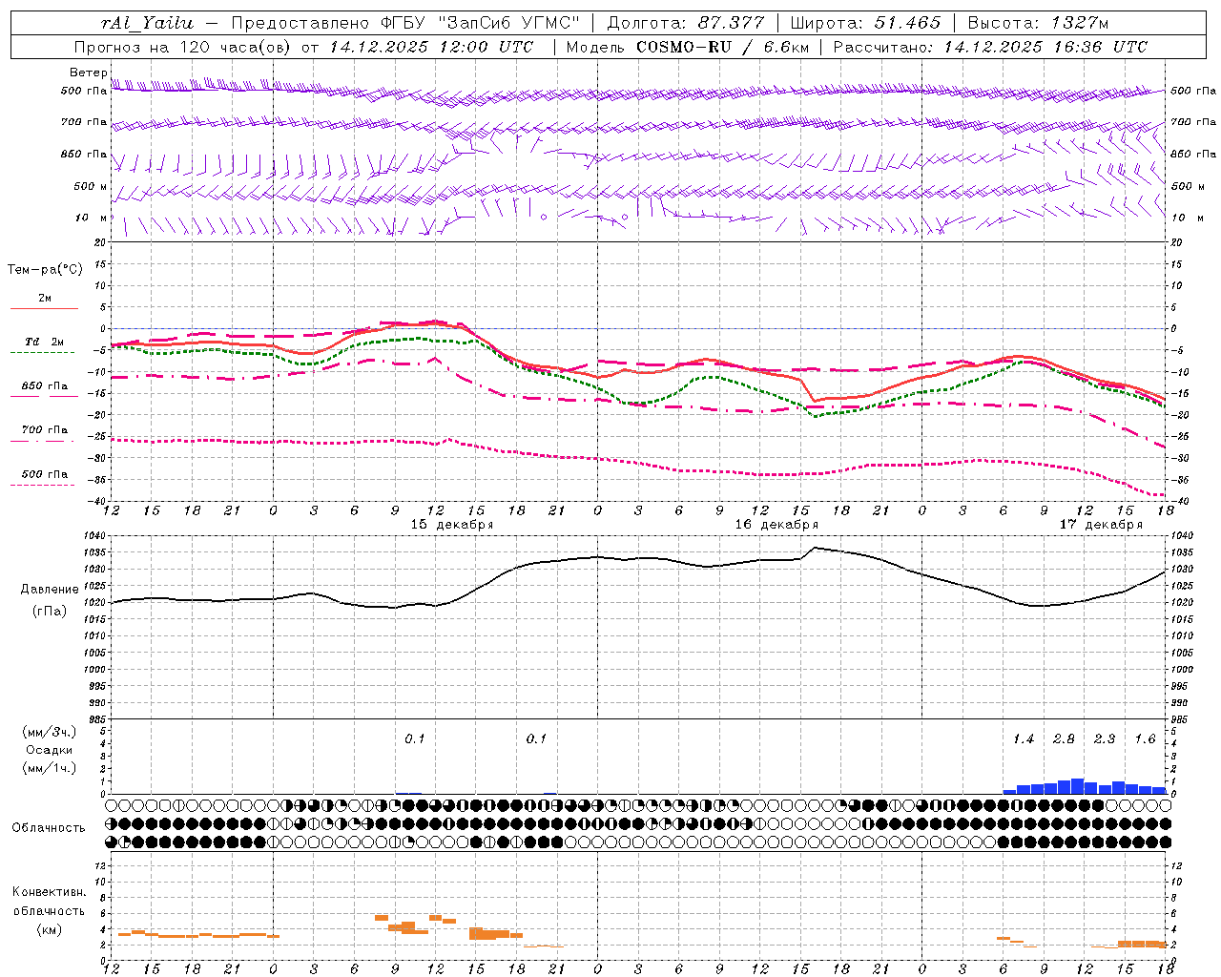This screenshot has width=1221, height=977.
Task: Click the 'Облачность' cloud cover label
Action: point(49,828)
